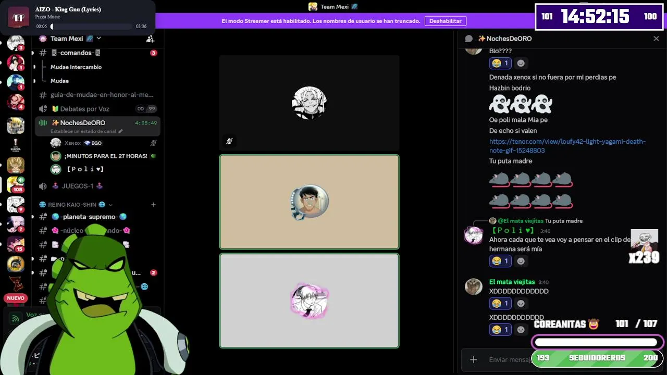The height and width of the screenshot is (375, 667).
Task: Open the server icon with badge 108
Action: (x=16, y=184)
